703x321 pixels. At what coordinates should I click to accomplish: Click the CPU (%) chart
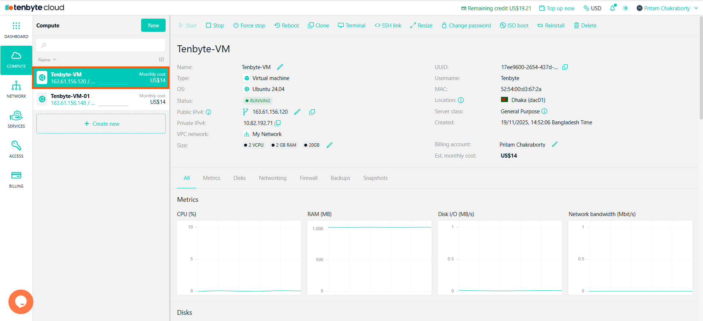tap(239, 257)
